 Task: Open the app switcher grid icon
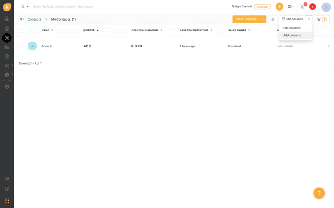click(7, 201)
